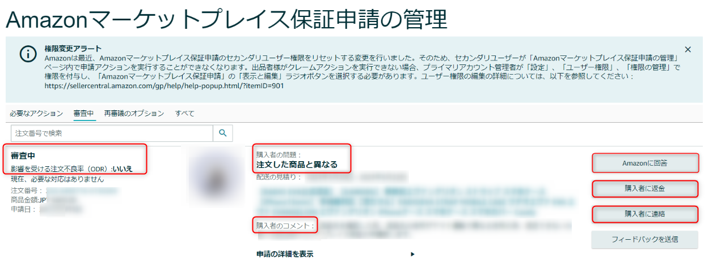The width and height of the screenshot is (717, 272).
Task: Click the 権限変更アラート heading
Action: click(73, 49)
